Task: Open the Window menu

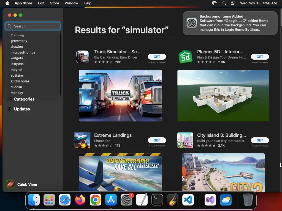Action: (71, 3)
